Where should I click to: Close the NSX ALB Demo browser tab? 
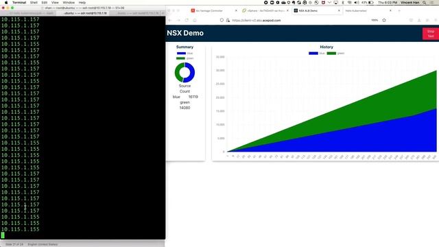pyautogui.click(x=339, y=11)
